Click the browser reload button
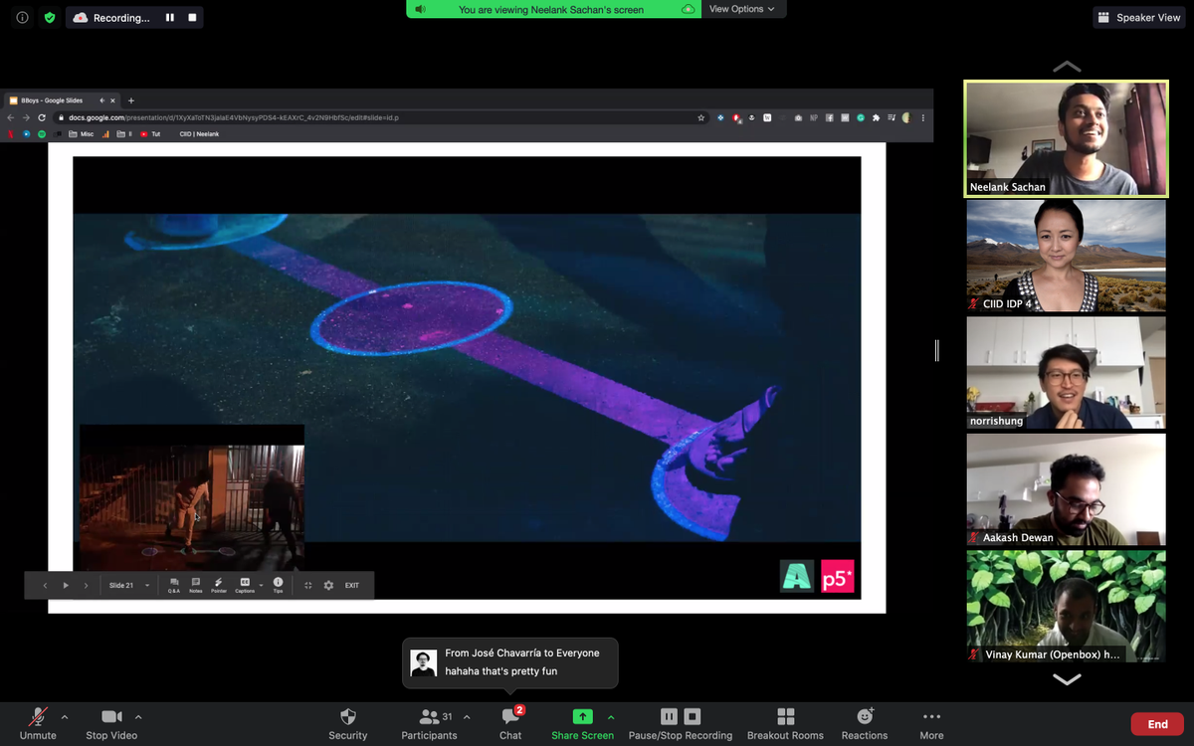This screenshot has height=746, width=1194. click(x=42, y=117)
